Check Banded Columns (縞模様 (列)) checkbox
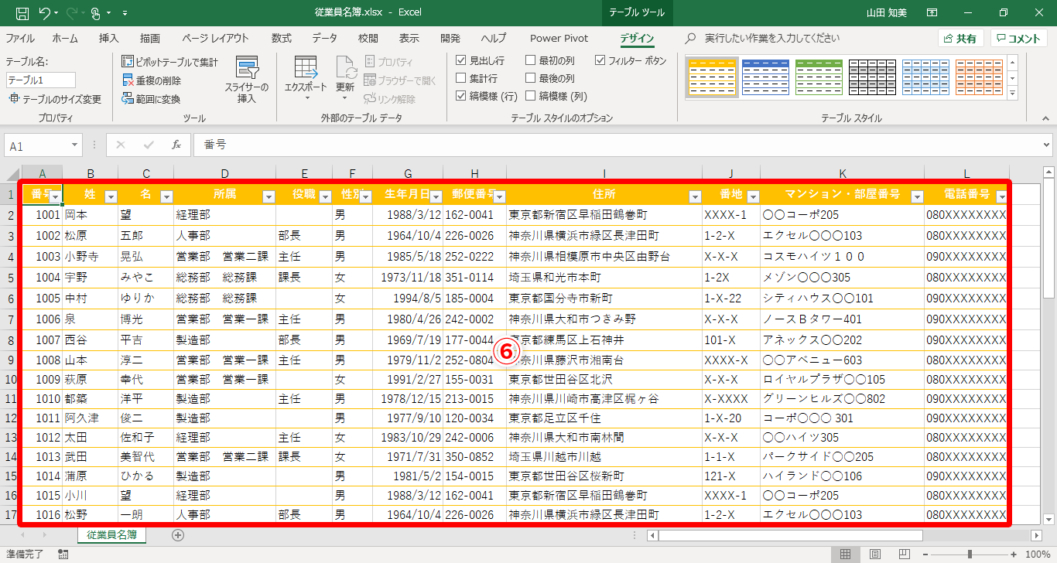Screen dimensions: 1057x563 coord(531,96)
